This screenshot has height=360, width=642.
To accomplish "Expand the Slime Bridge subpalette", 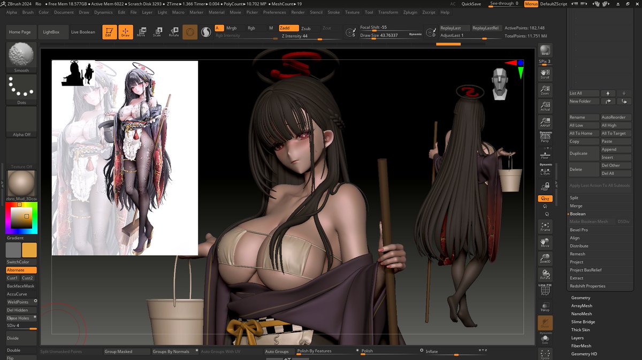I will tap(583, 321).
